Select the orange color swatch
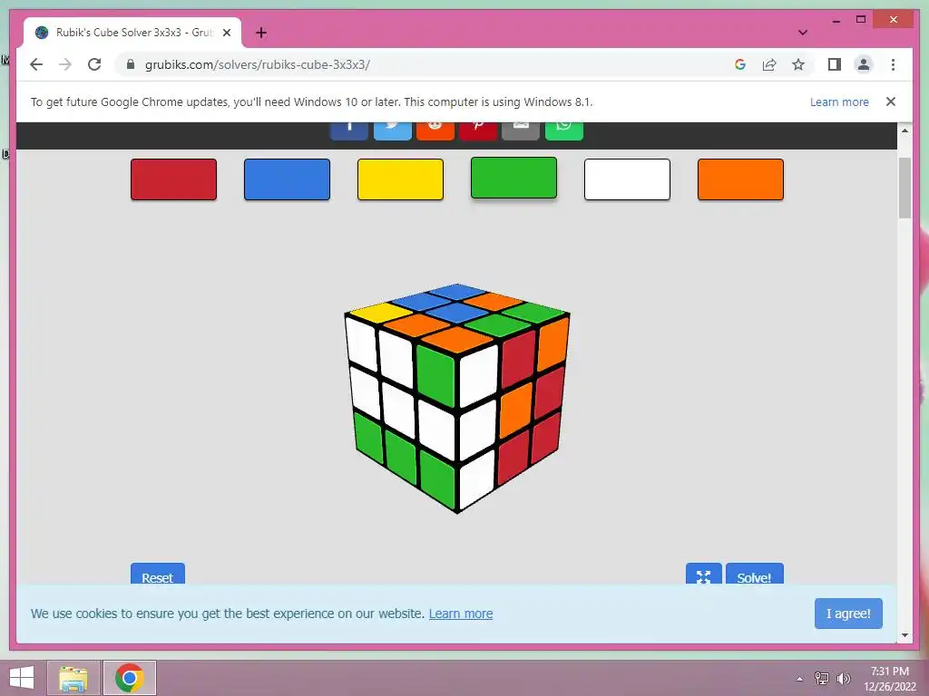The height and width of the screenshot is (696, 929). click(x=740, y=179)
